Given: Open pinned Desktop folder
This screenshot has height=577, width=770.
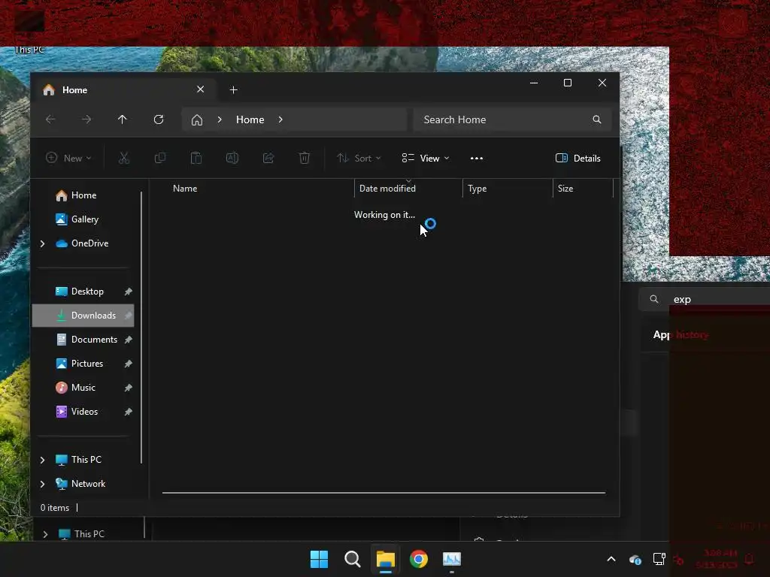Looking at the screenshot, I should (x=87, y=292).
